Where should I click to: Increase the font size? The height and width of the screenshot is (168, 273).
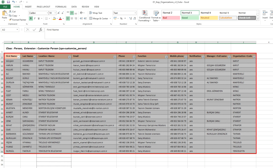[59, 13]
